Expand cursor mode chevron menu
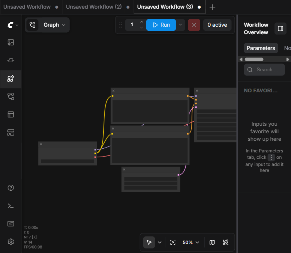 click(x=160, y=242)
